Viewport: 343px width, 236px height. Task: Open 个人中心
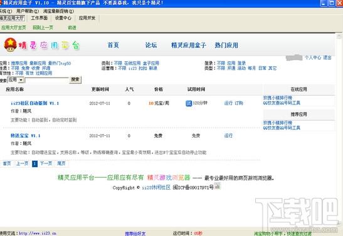pos(313,58)
